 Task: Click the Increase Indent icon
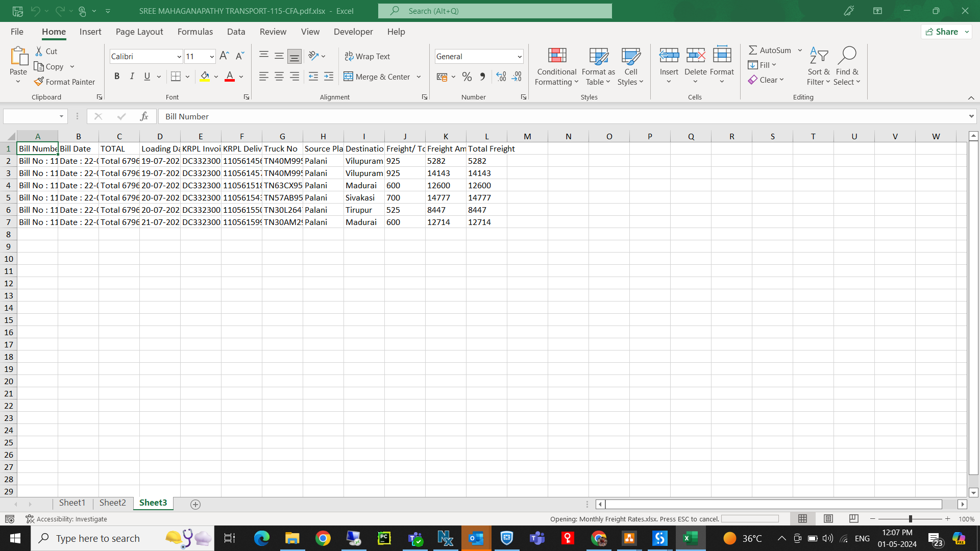click(329, 77)
